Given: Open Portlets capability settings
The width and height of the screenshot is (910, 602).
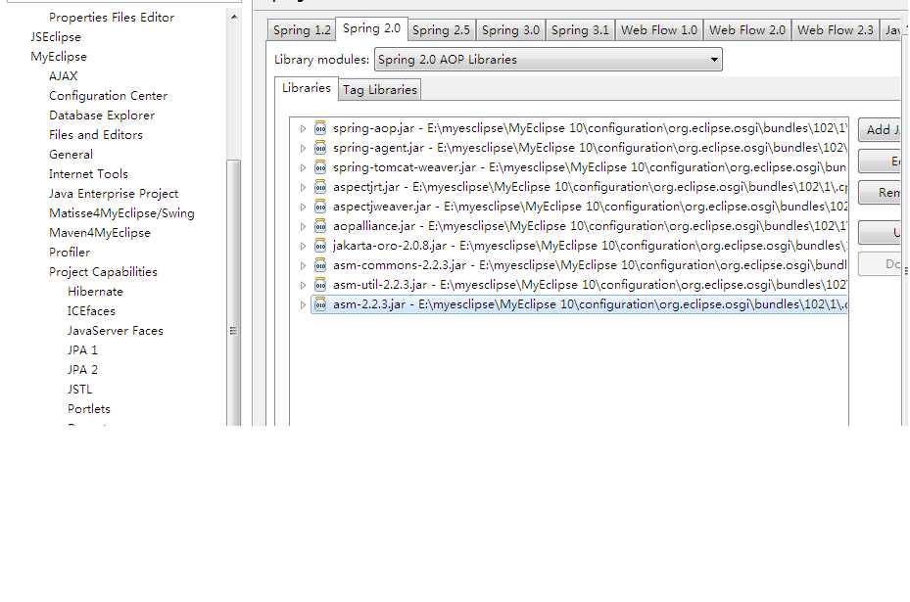Looking at the screenshot, I should (89, 409).
